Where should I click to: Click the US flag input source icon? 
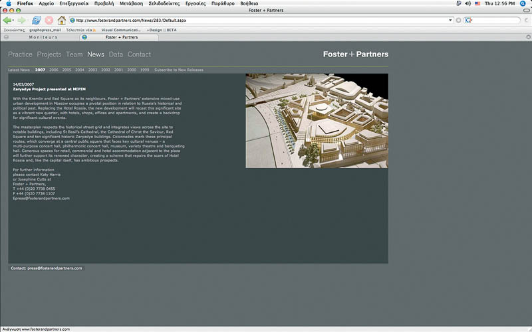pos(477,3)
